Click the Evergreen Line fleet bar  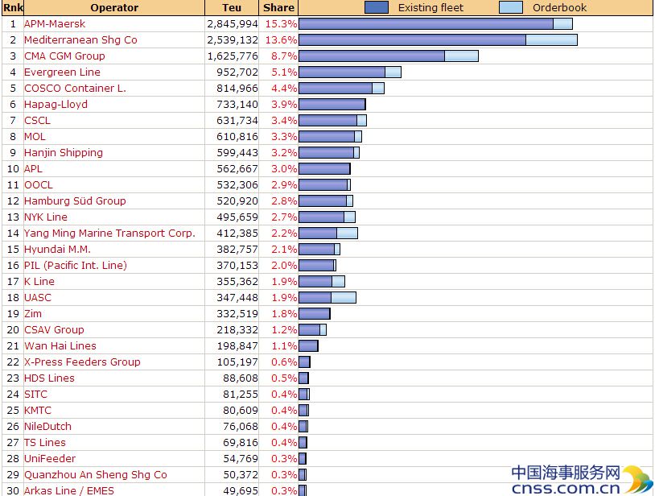tap(350, 72)
